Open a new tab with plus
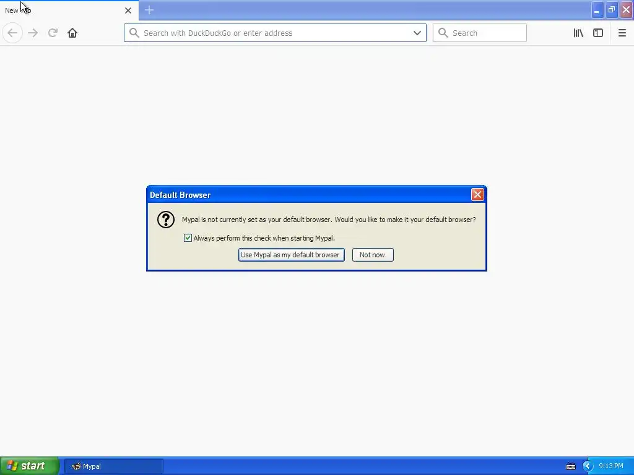634x475 pixels. [x=149, y=10]
